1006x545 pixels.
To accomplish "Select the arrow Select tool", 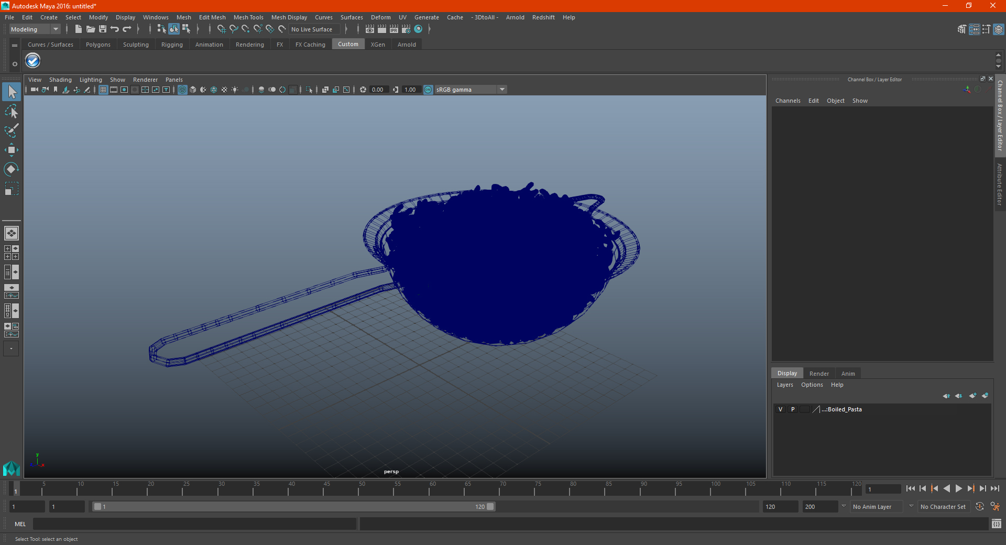I will point(12,92).
